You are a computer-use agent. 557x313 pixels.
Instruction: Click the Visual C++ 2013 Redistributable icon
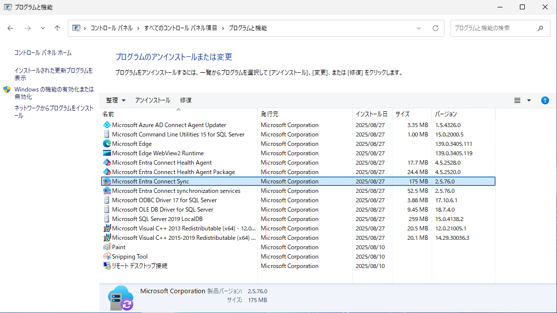click(x=107, y=228)
